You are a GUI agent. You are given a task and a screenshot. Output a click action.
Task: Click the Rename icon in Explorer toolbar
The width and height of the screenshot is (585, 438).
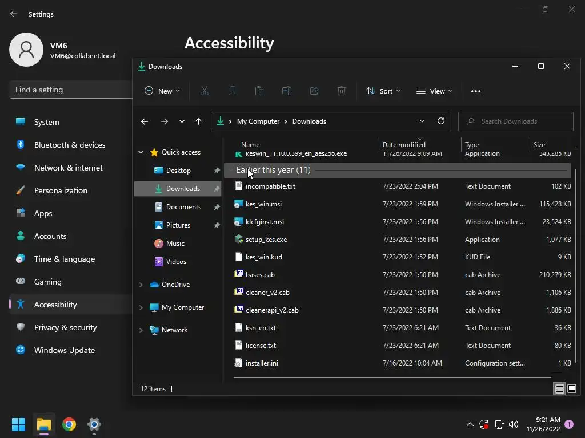pyautogui.click(x=287, y=91)
